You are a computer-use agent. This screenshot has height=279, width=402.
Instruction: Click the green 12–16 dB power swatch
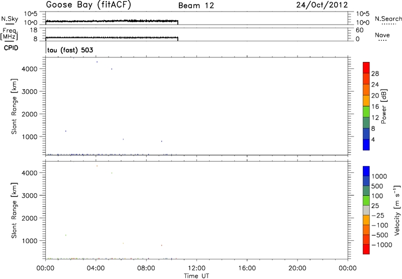click(x=366, y=111)
